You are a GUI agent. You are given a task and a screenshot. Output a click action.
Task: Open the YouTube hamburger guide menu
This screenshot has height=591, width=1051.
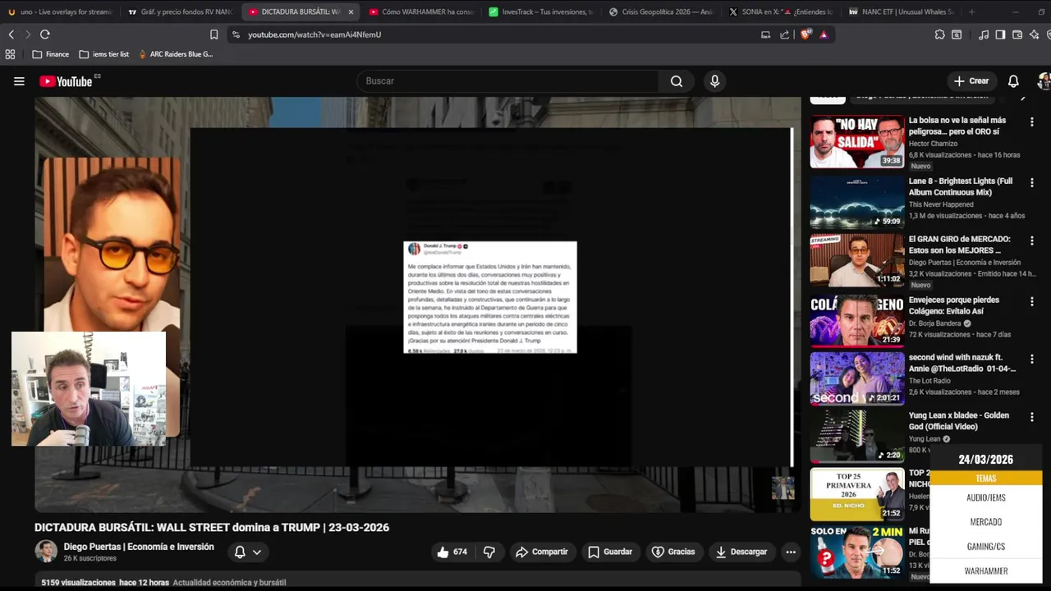pyautogui.click(x=19, y=81)
